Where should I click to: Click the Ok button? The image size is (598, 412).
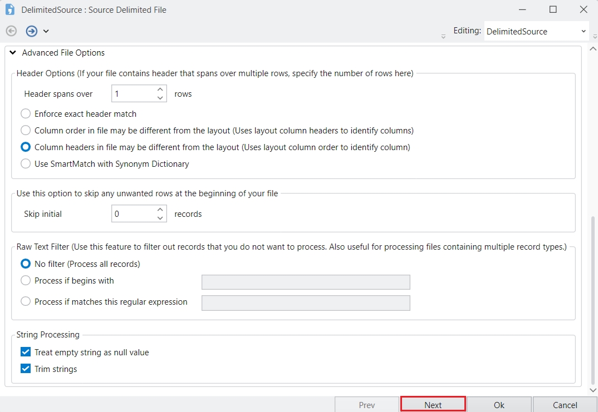click(499, 405)
